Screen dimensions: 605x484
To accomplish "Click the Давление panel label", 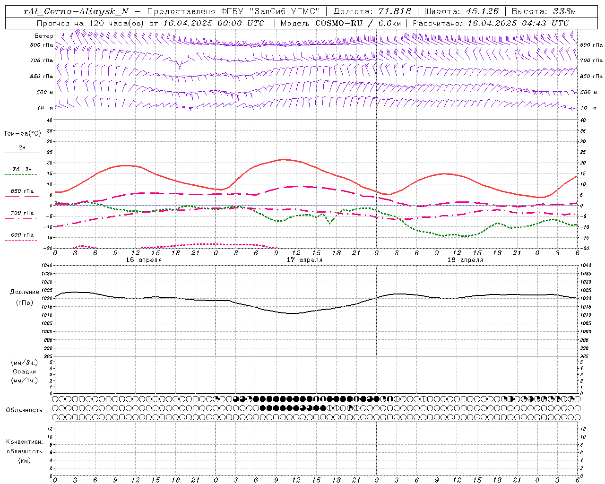I will pyautogui.click(x=25, y=292).
